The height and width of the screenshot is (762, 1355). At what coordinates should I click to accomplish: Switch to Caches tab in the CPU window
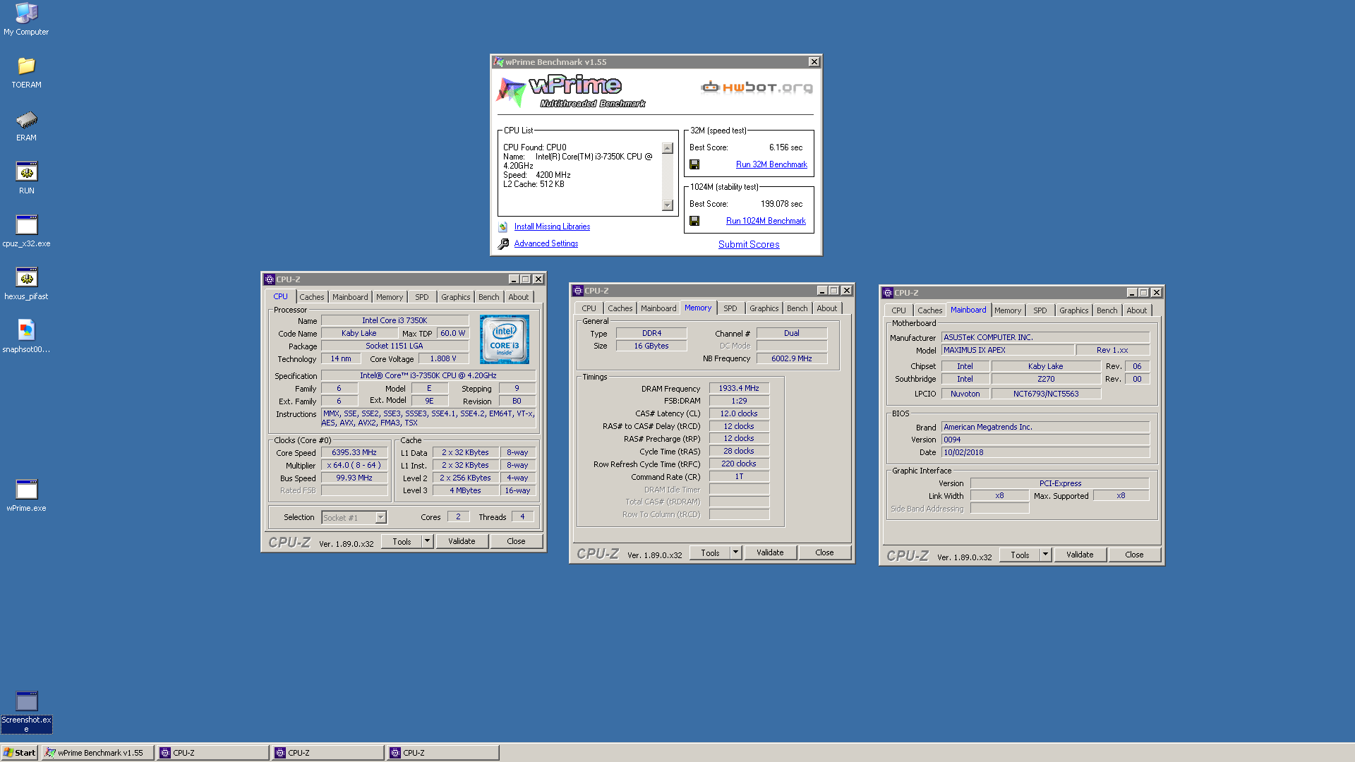point(312,297)
